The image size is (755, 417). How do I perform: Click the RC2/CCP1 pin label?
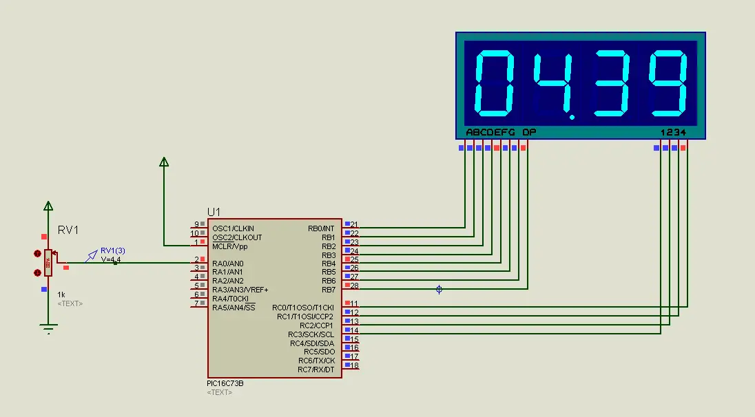click(316, 325)
